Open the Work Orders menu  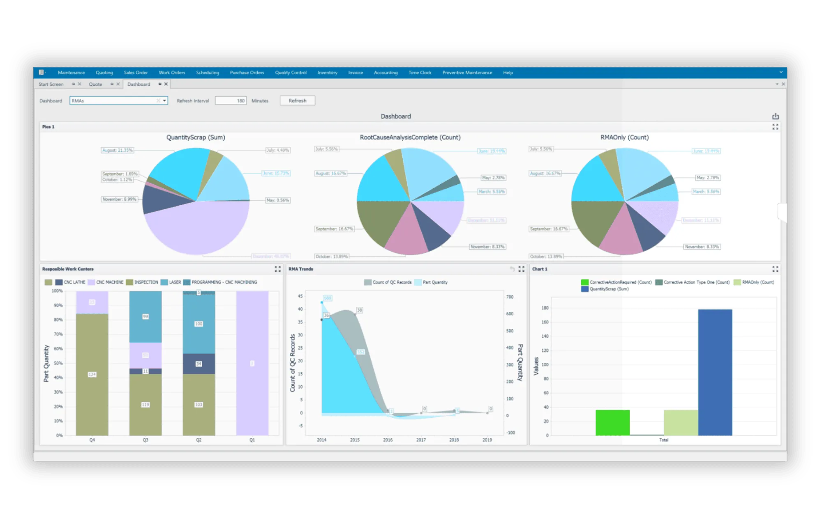(x=172, y=73)
